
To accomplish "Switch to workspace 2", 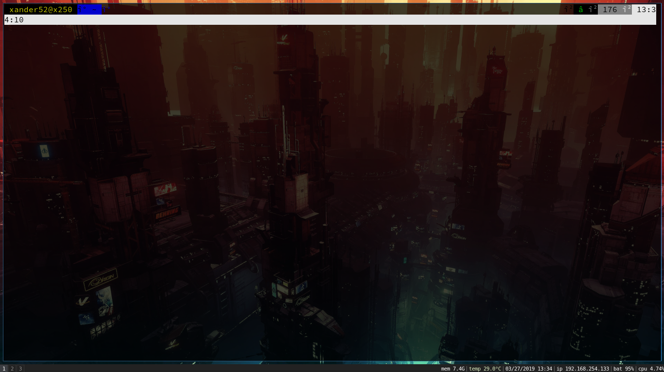I will tap(12, 369).
